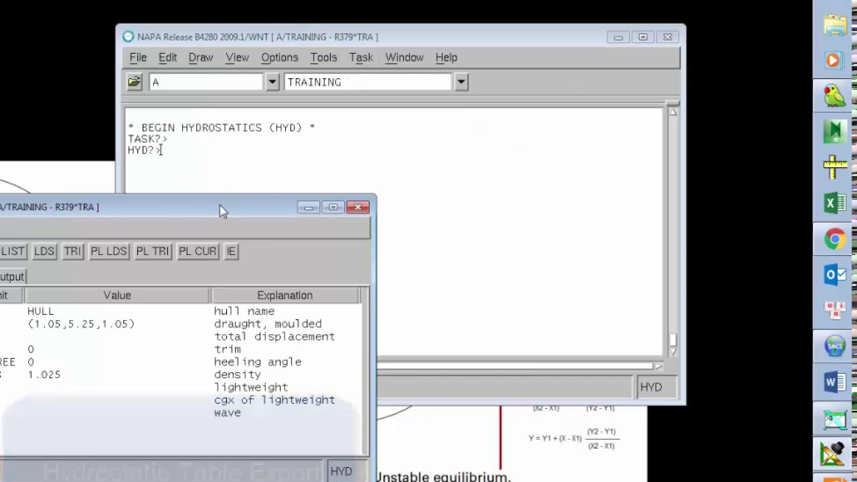Click the version field showing A
The image size is (857, 482).
pyautogui.click(x=206, y=82)
